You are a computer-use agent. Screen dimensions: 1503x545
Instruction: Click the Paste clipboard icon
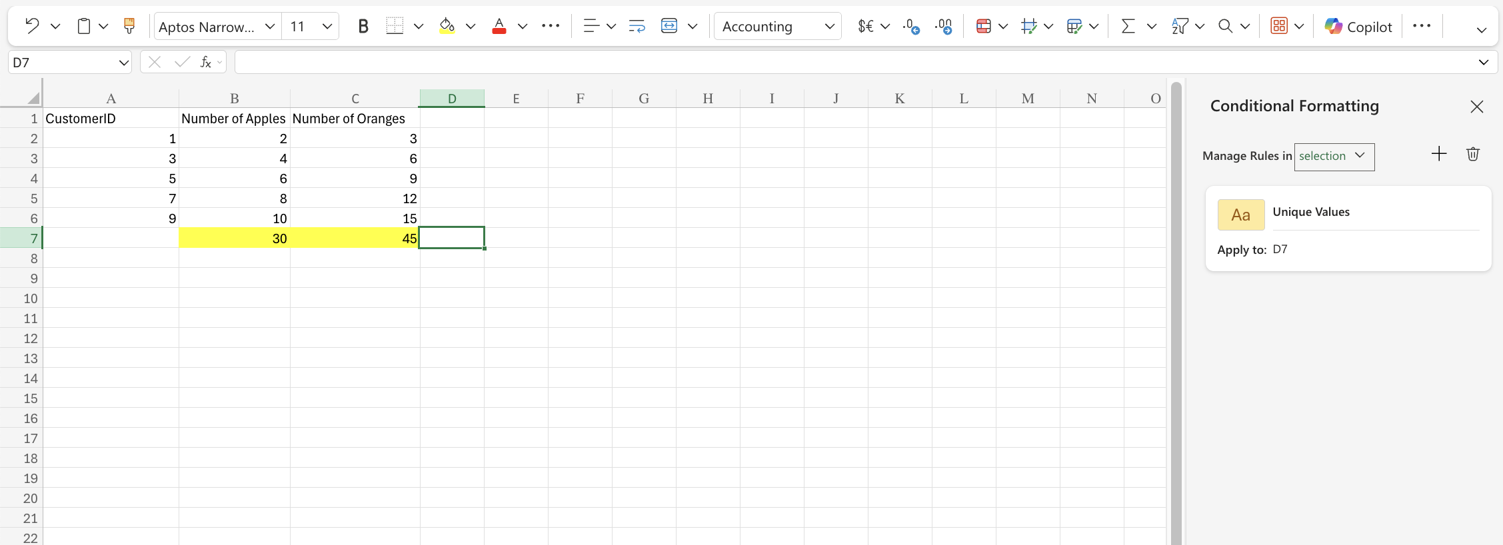(x=84, y=26)
